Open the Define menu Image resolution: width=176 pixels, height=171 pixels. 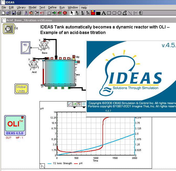(52, 7)
